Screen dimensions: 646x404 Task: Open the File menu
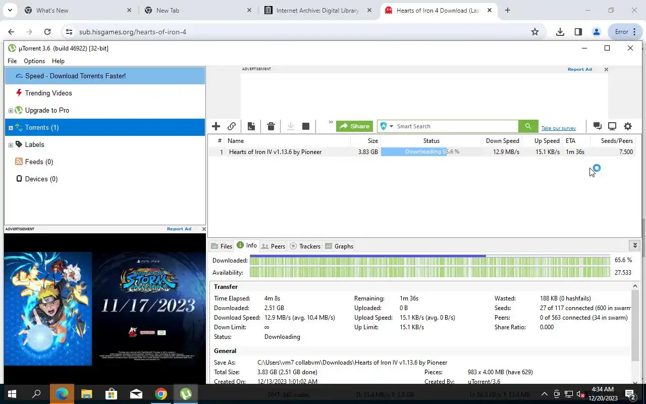tap(12, 61)
